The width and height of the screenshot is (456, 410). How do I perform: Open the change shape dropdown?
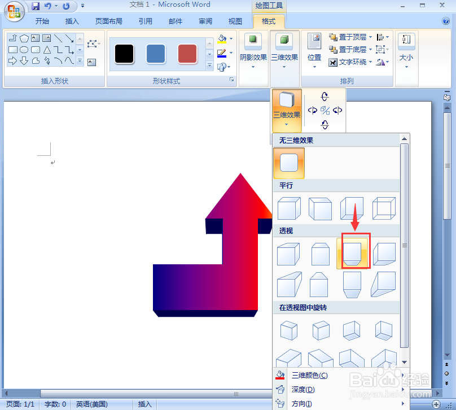click(224, 67)
